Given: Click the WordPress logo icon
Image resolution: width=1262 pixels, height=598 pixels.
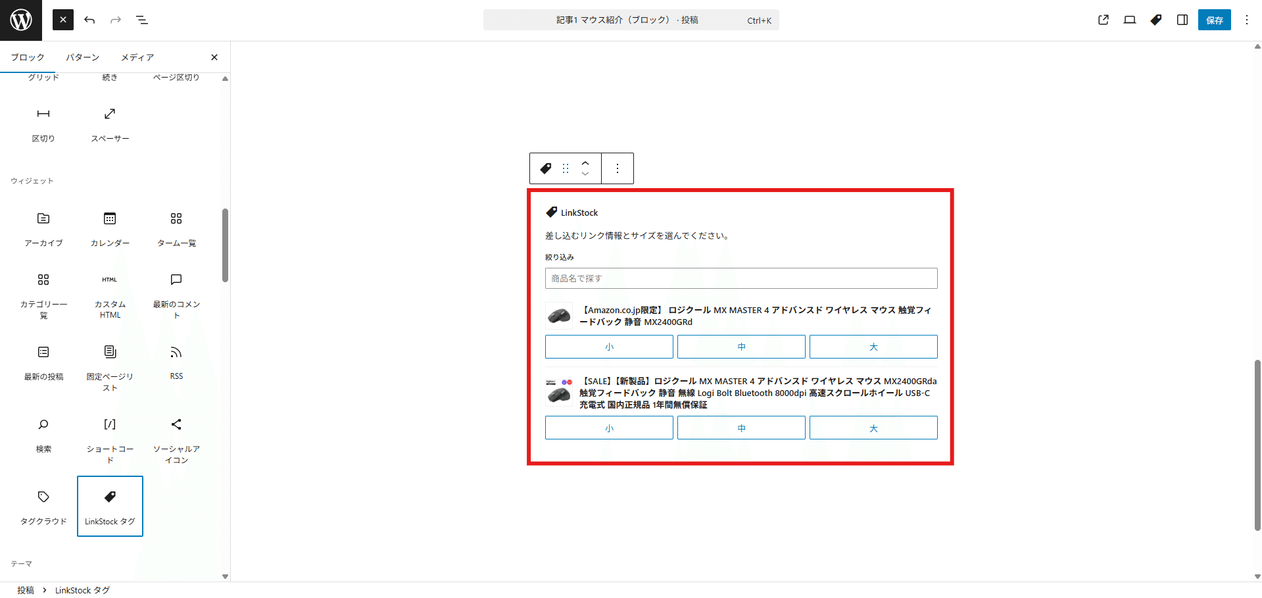Looking at the screenshot, I should 21,20.
